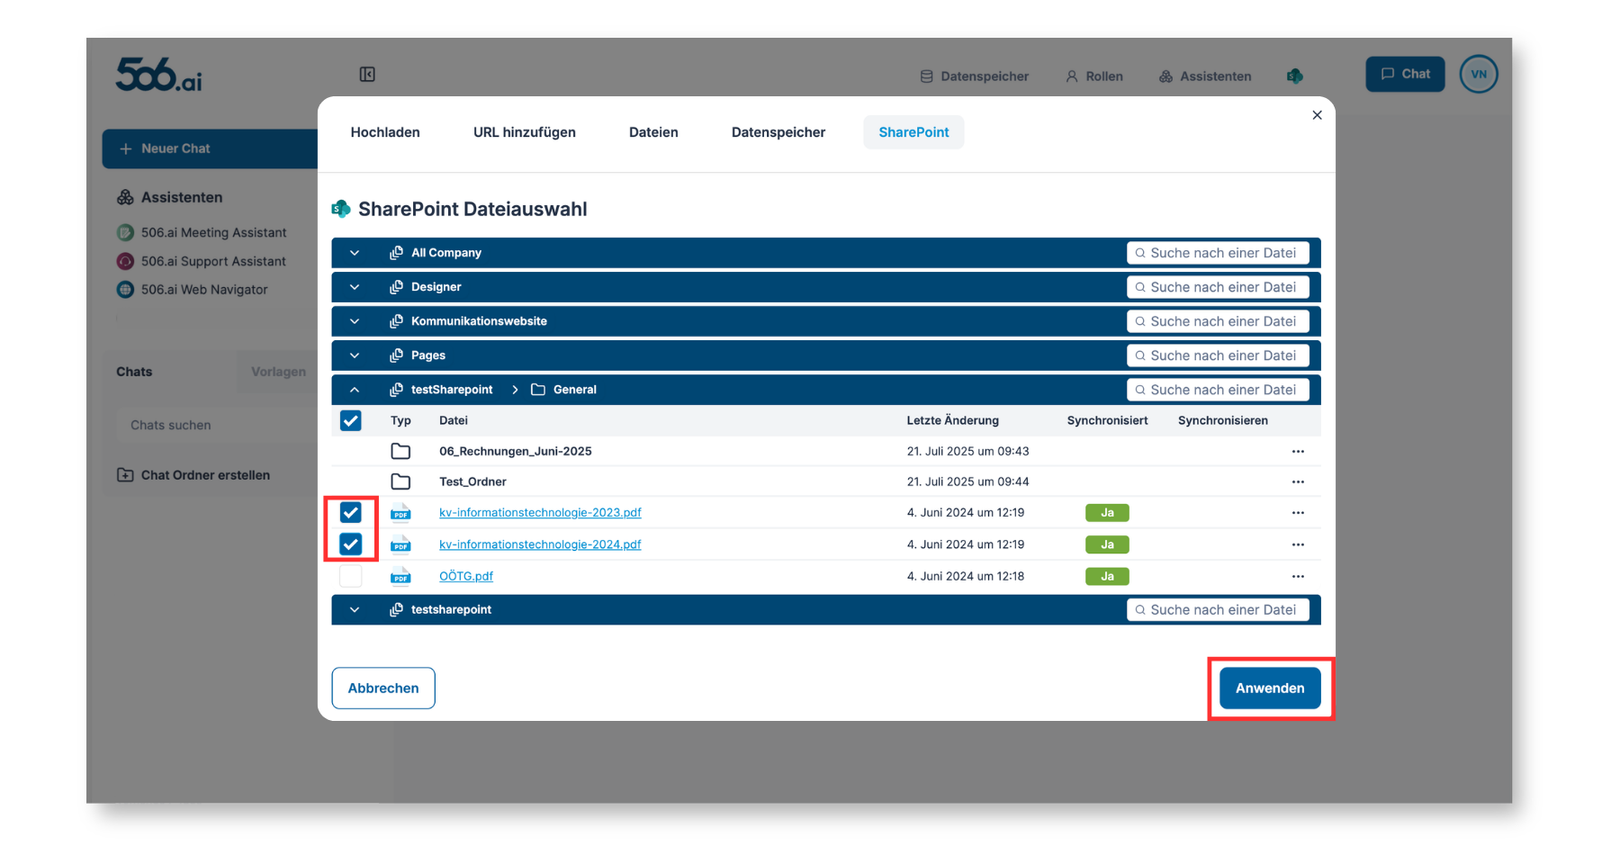Select the SharePoint tab
The height and width of the screenshot is (864, 1620).
click(x=913, y=132)
